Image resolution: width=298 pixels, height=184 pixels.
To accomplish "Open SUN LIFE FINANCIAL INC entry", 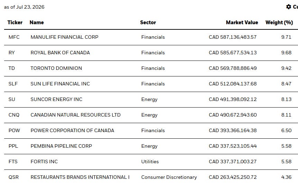I will click(x=60, y=84).
